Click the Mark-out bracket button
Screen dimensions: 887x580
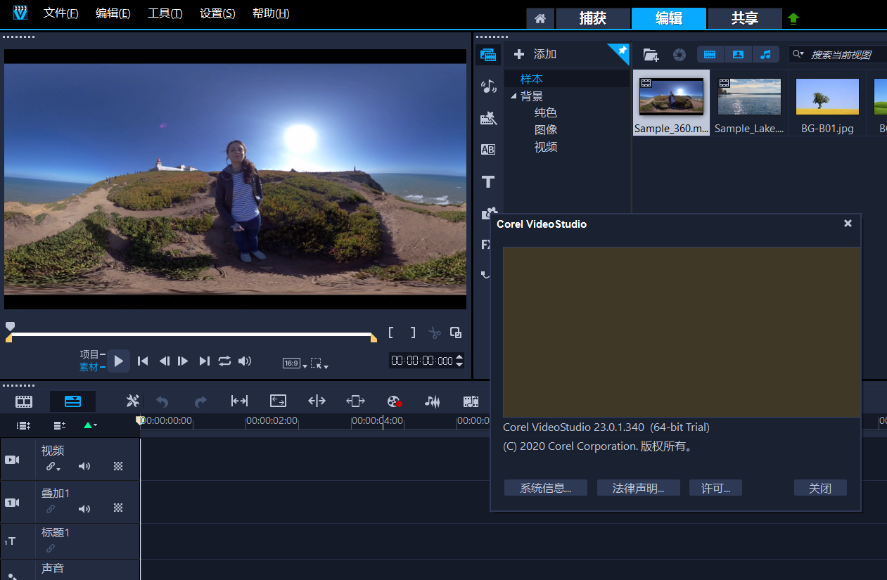tap(413, 333)
